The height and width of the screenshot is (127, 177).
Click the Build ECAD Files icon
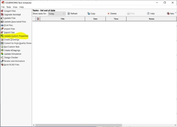click(2, 65)
